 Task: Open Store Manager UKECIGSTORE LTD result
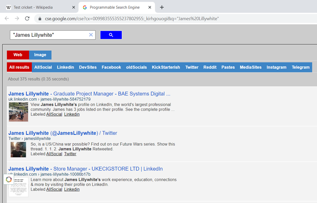pyautogui.click(x=86, y=169)
